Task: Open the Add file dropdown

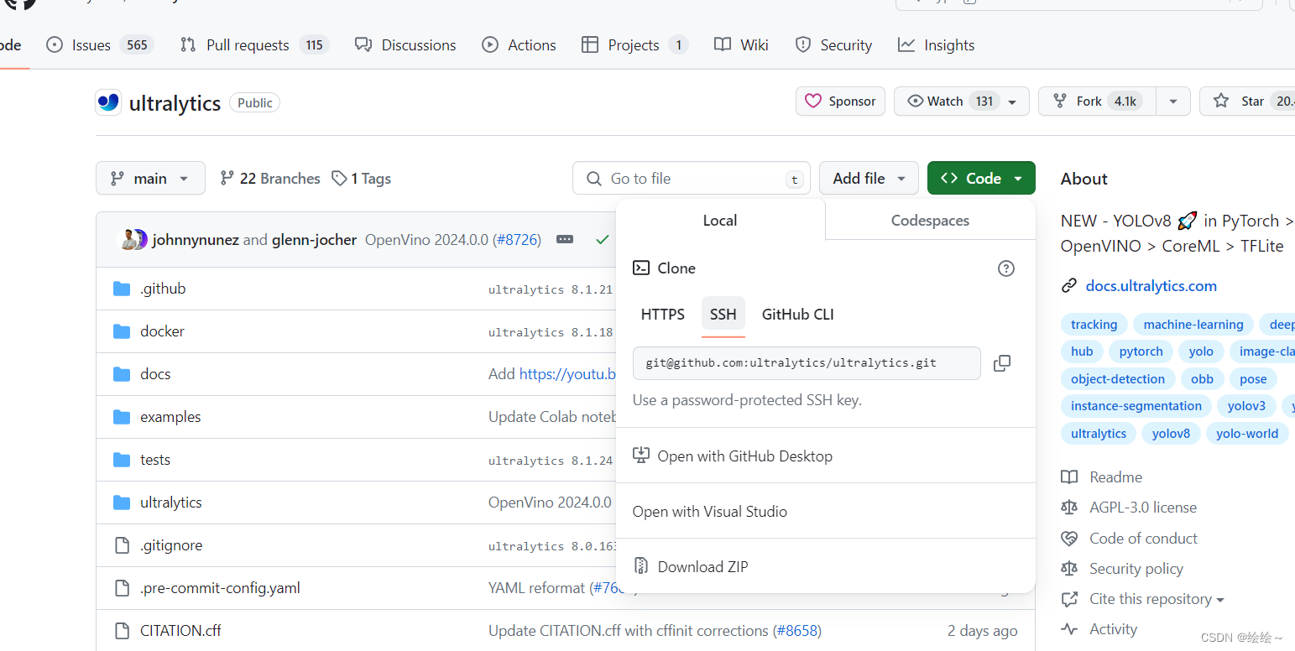Action: pos(869,178)
